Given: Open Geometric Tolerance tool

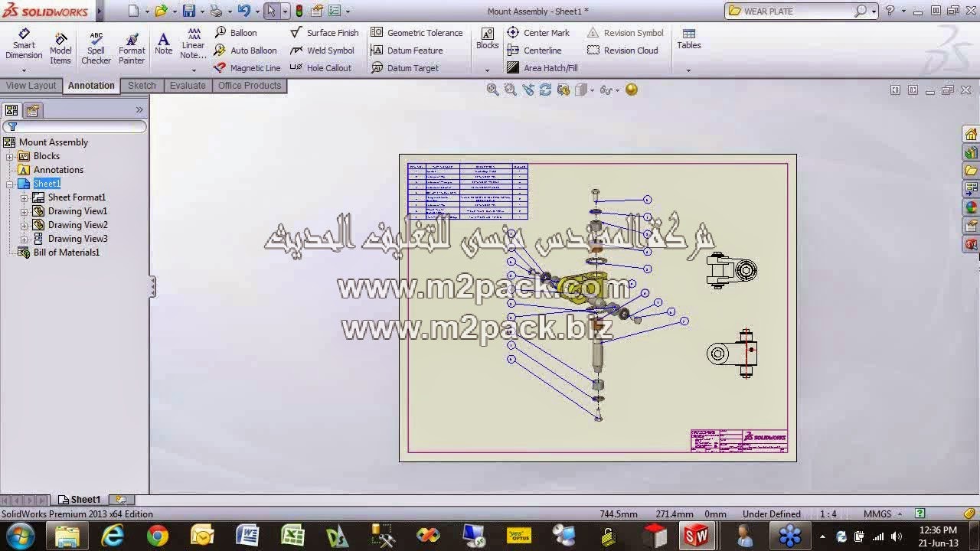Looking at the screenshot, I should point(416,33).
